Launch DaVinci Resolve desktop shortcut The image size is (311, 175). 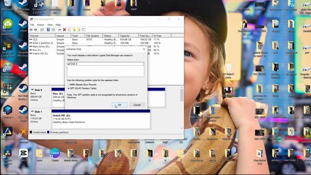point(8,157)
